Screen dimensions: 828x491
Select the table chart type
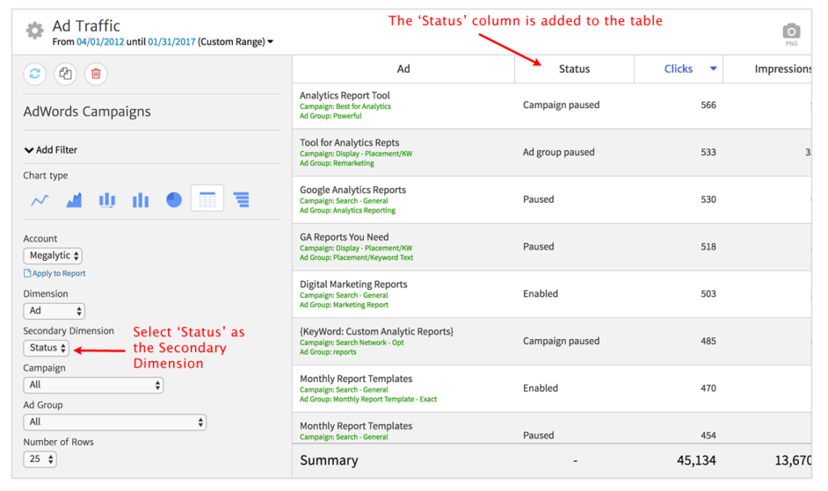(207, 198)
